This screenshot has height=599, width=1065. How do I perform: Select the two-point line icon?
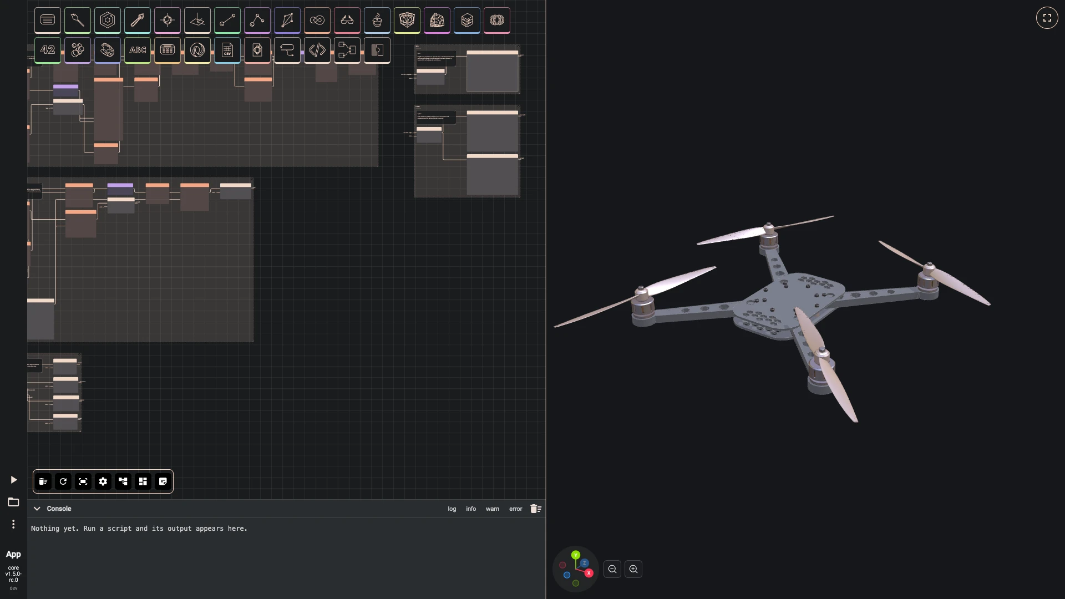pos(227,20)
